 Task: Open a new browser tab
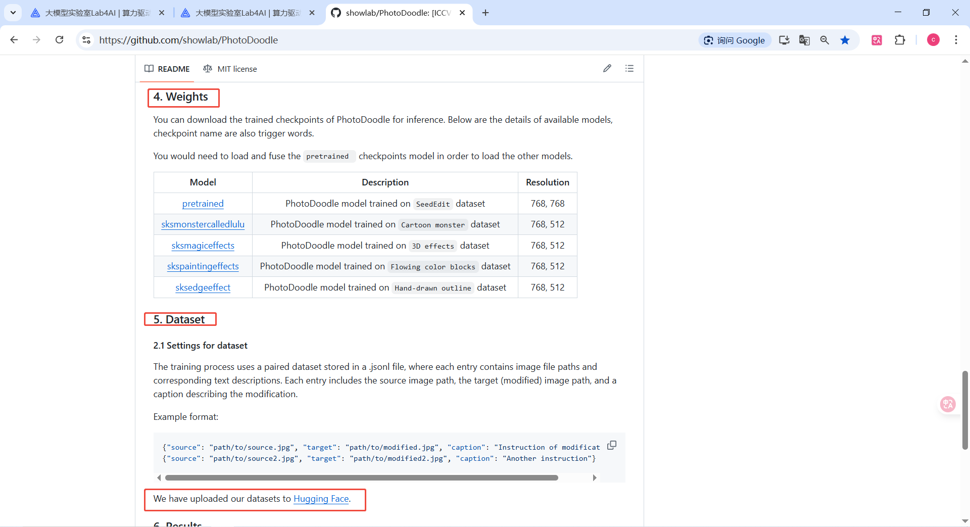click(x=486, y=13)
